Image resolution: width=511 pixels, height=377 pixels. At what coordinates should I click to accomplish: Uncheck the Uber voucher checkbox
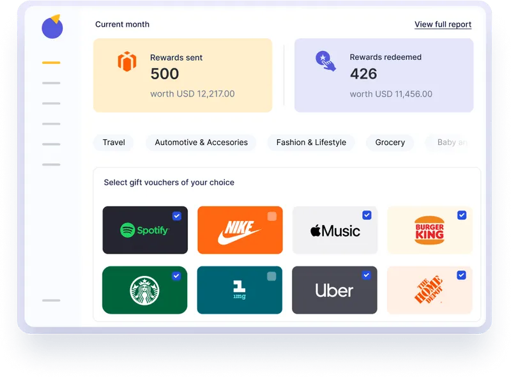(366, 275)
